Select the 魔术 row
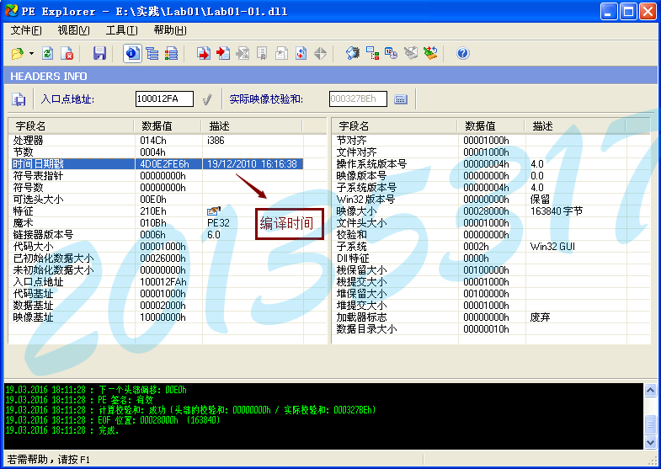This screenshot has height=469, width=661. coord(157,223)
